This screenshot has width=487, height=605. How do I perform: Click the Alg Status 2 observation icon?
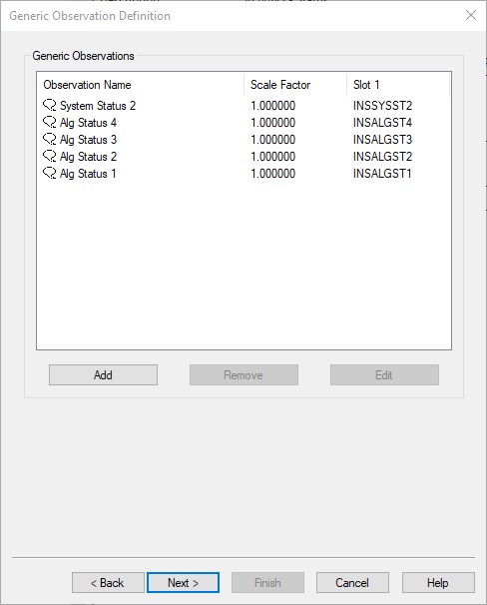point(49,157)
